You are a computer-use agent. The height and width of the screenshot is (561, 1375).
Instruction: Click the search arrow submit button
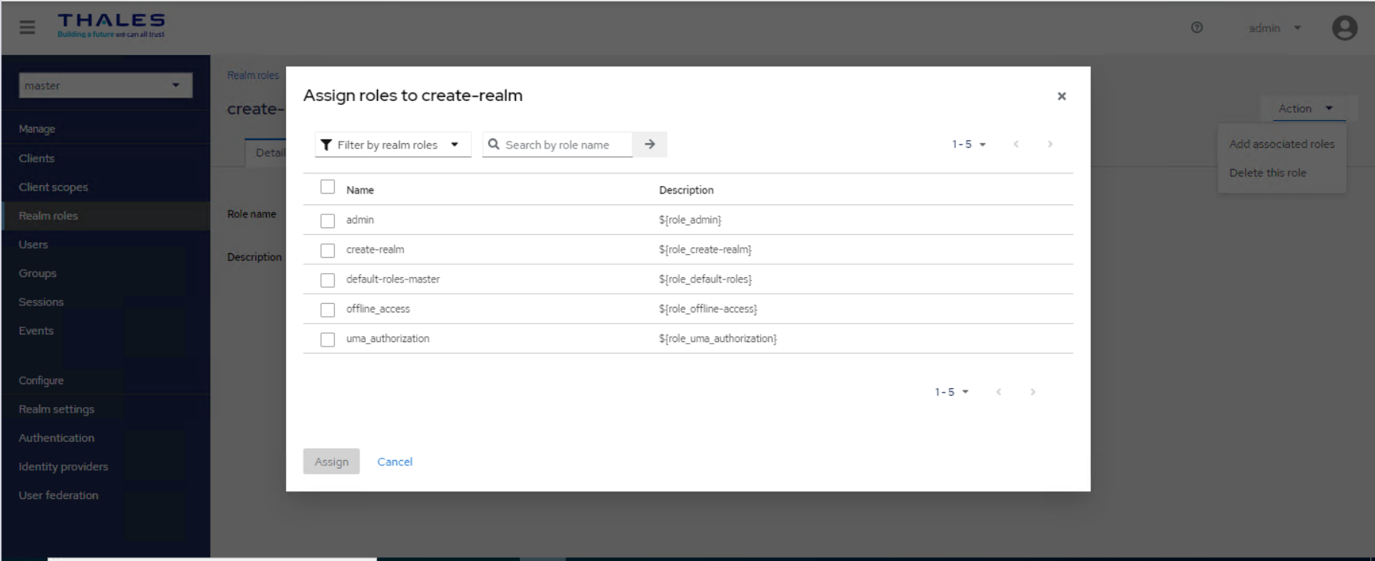click(x=649, y=145)
